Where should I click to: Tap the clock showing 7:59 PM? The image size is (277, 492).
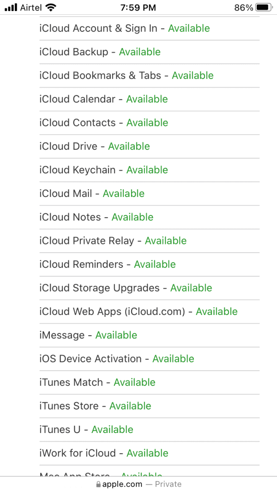coord(138,7)
